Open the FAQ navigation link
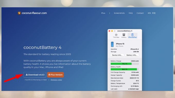Screen dimensions: 175x98 tap(130, 13)
